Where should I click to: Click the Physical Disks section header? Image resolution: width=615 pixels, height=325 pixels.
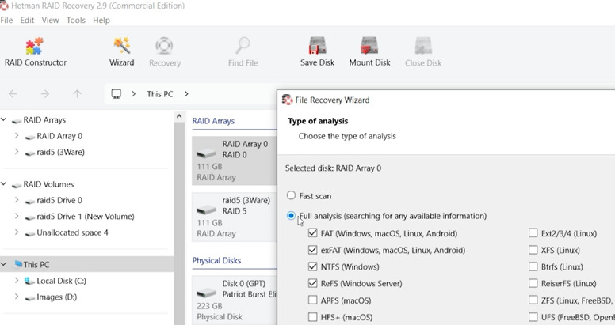coord(216,260)
